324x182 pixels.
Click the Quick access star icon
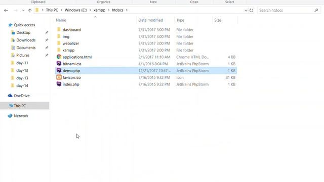[10, 25]
